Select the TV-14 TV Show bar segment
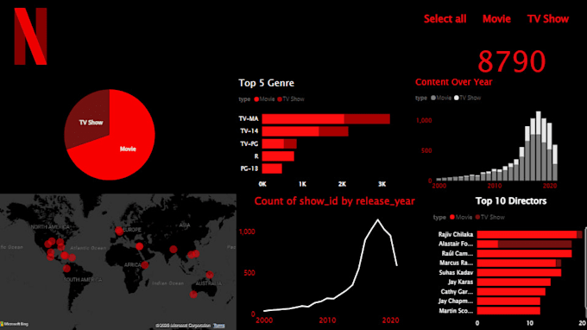587x330 pixels. 333,131
